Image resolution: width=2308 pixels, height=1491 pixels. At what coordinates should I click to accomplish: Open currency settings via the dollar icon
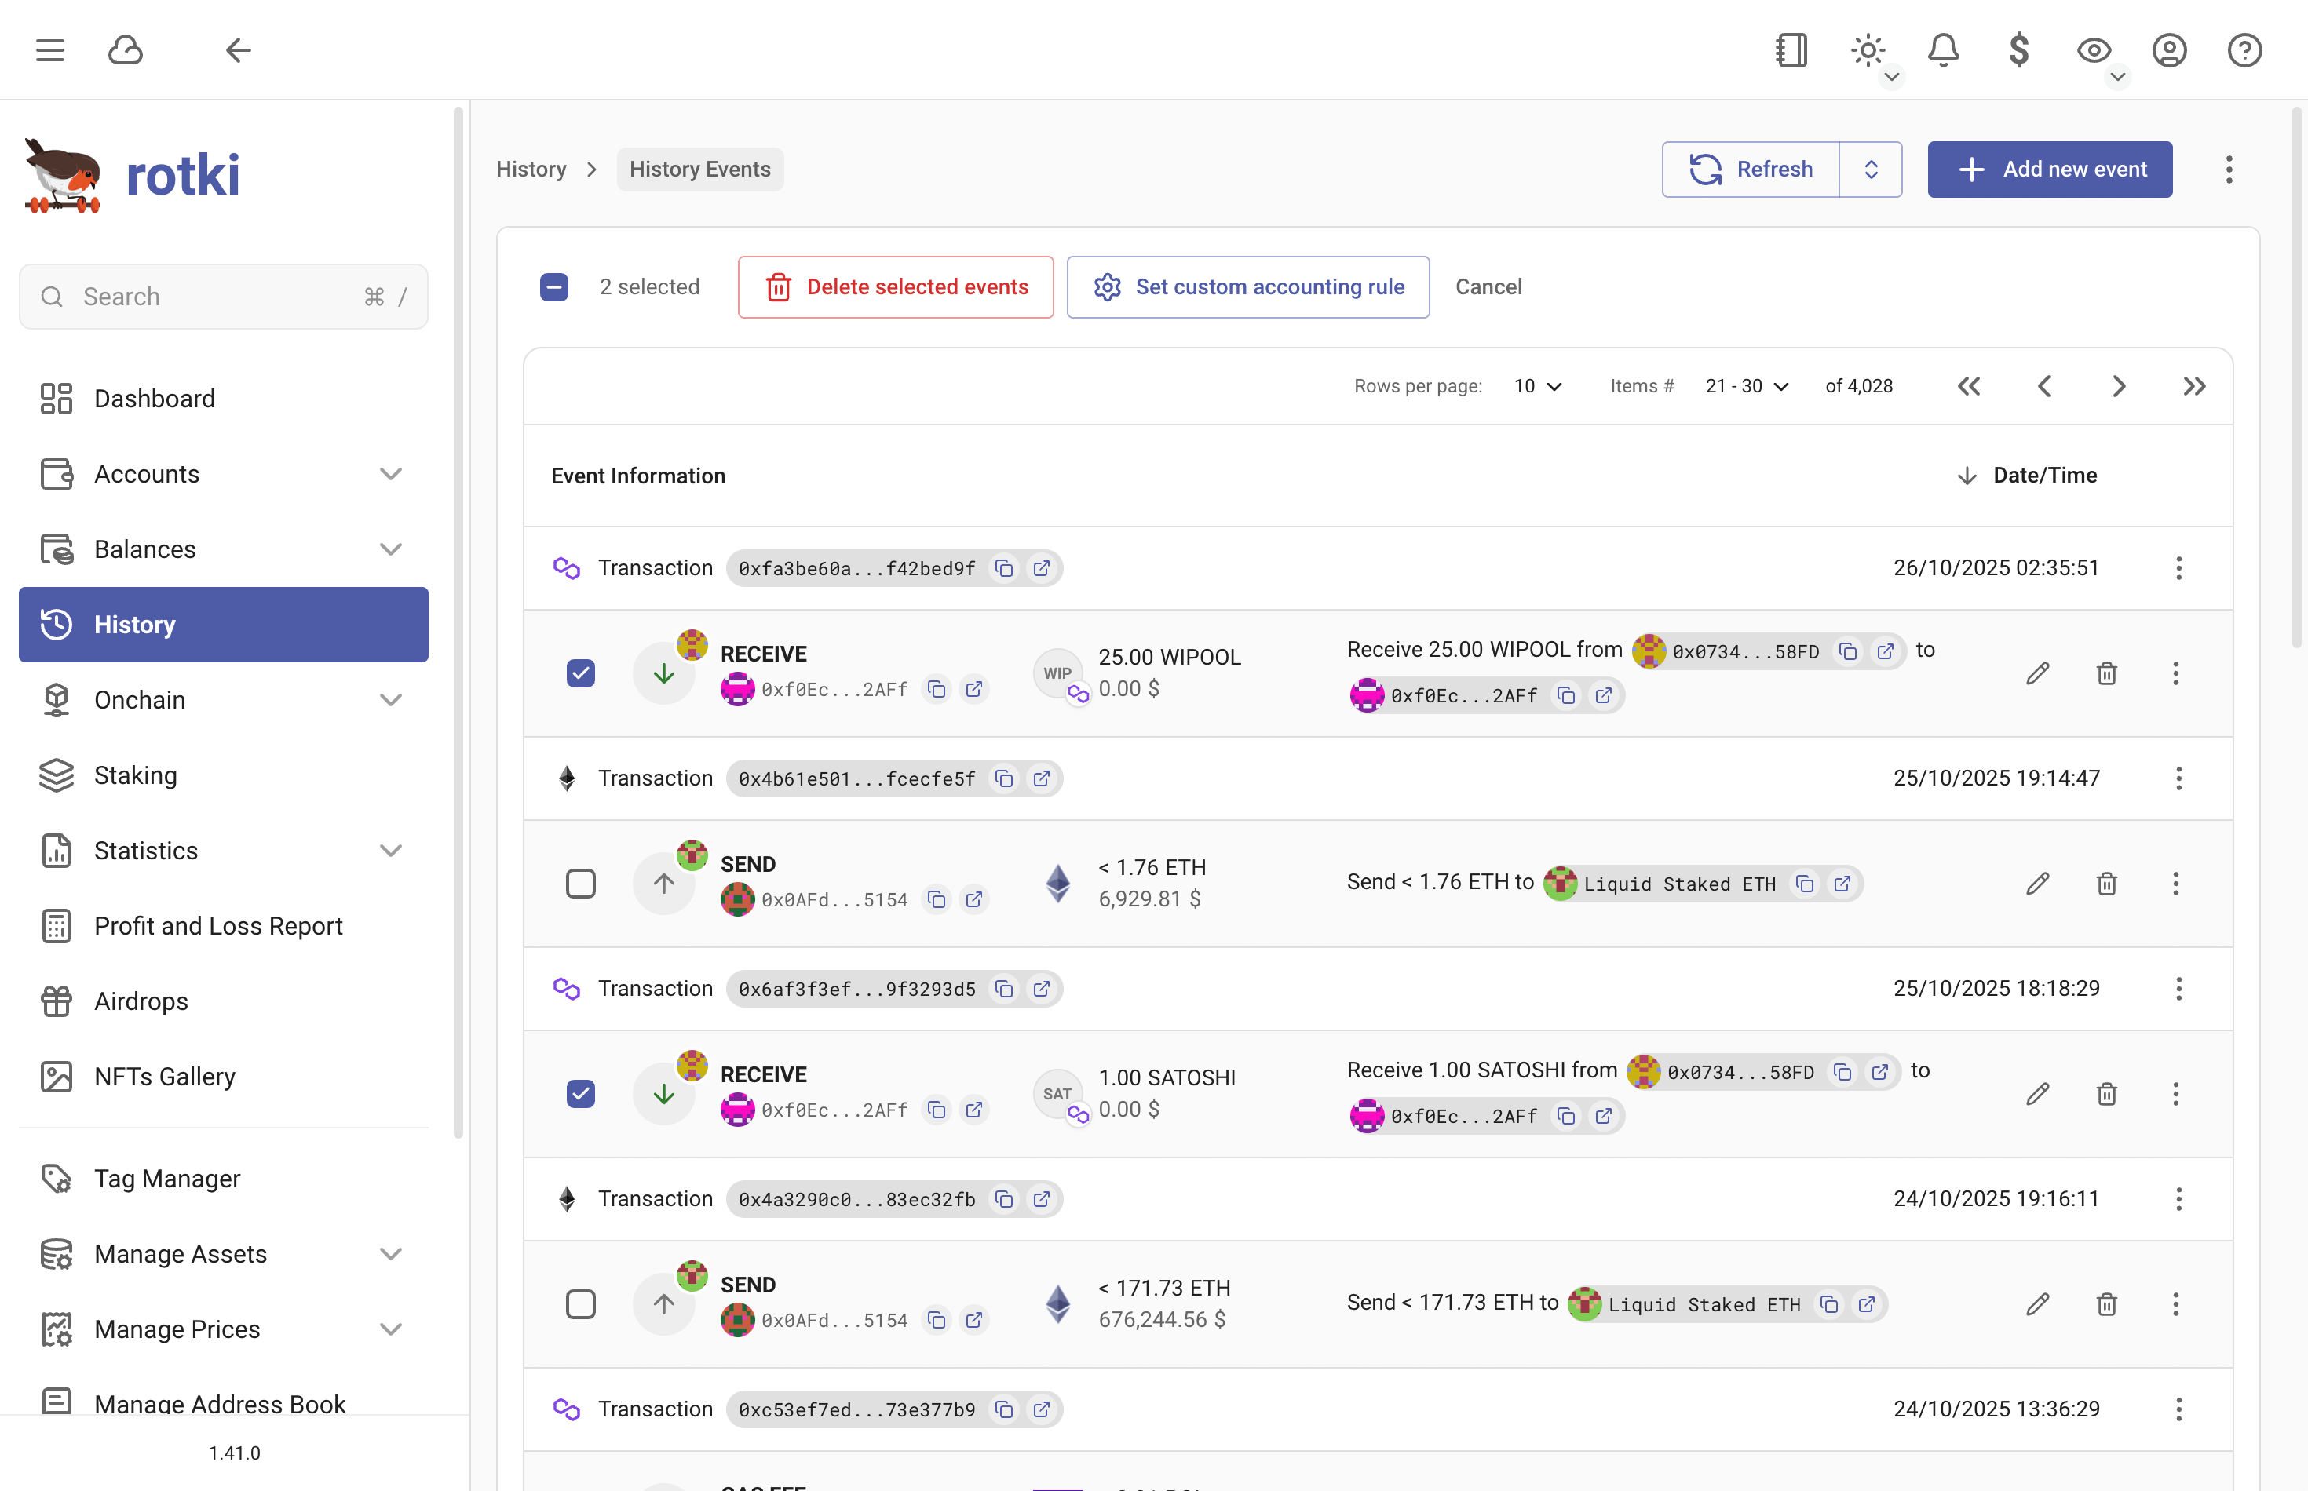pyautogui.click(x=2018, y=50)
